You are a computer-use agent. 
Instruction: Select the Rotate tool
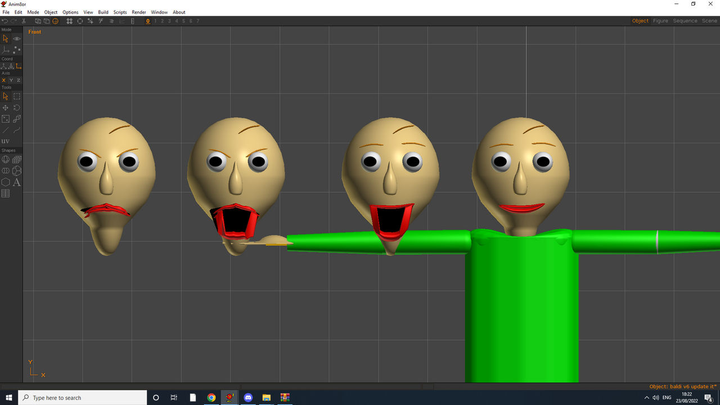(17, 108)
